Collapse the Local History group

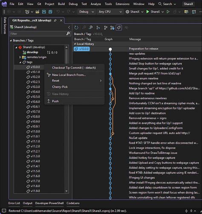[75, 44]
